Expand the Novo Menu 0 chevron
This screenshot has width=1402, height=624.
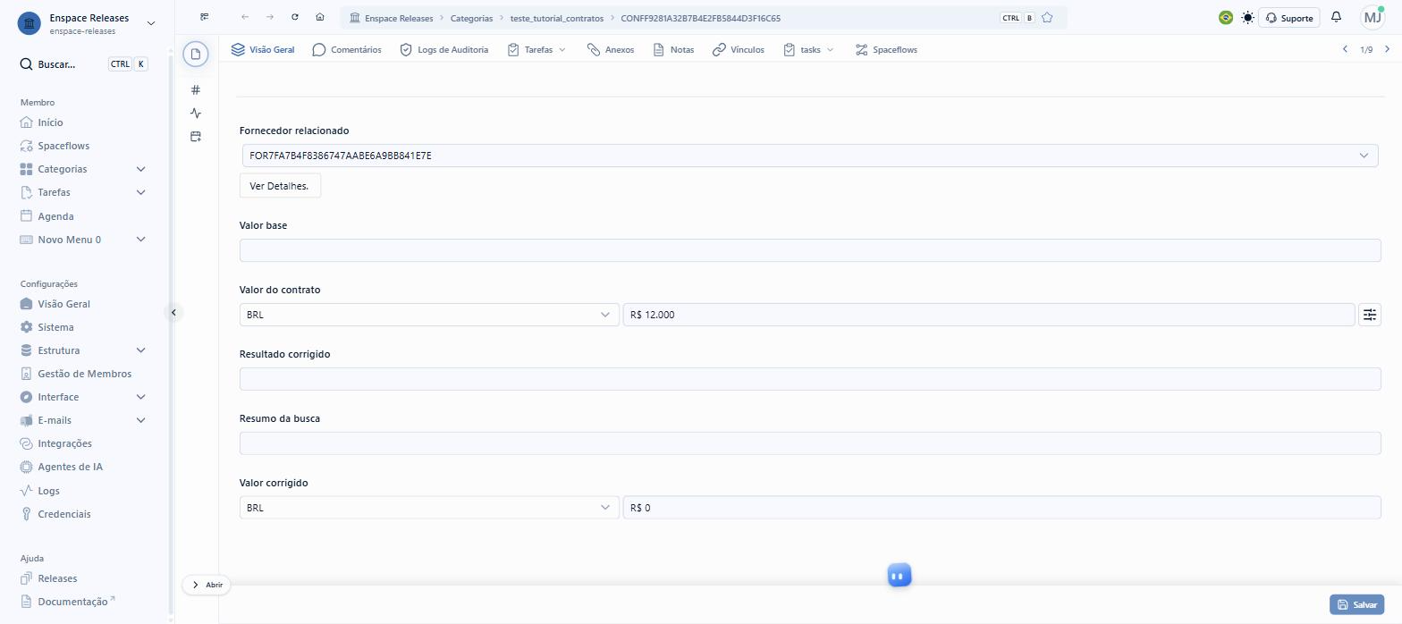(140, 240)
